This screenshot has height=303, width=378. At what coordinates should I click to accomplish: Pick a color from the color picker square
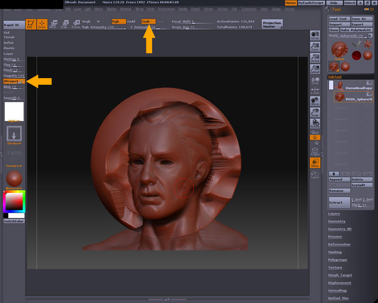click(x=14, y=202)
